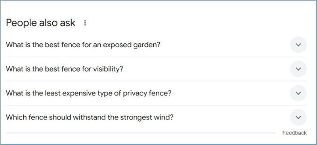317x145 pixels.
Task: Expand chevron for best fence for visibility
Action: tap(298, 69)
